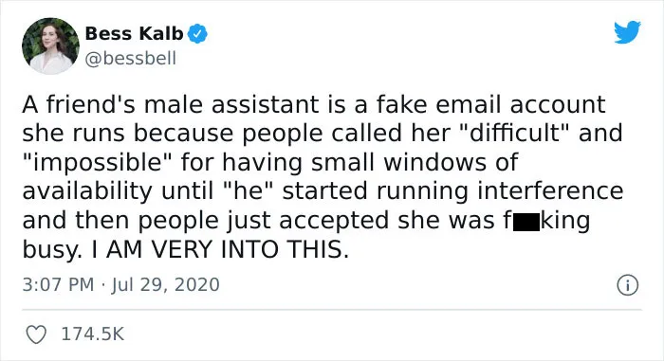The image size is (664, 361).
Task: Click the Jul 29, 2020 date
Action: point(166,284)
